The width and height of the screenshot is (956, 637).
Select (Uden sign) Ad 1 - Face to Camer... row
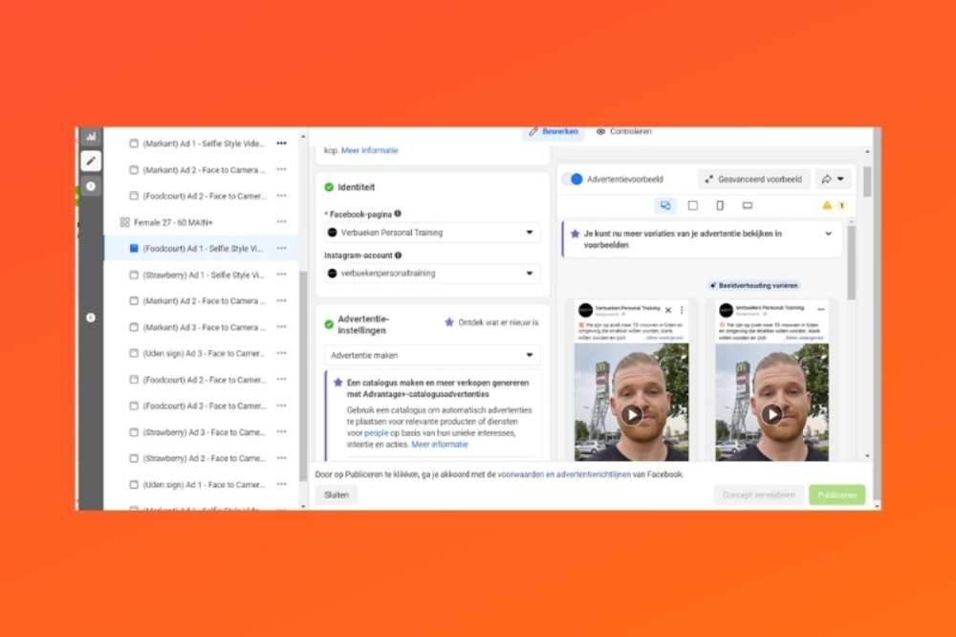pyautogui.click(x=201, y=485)
